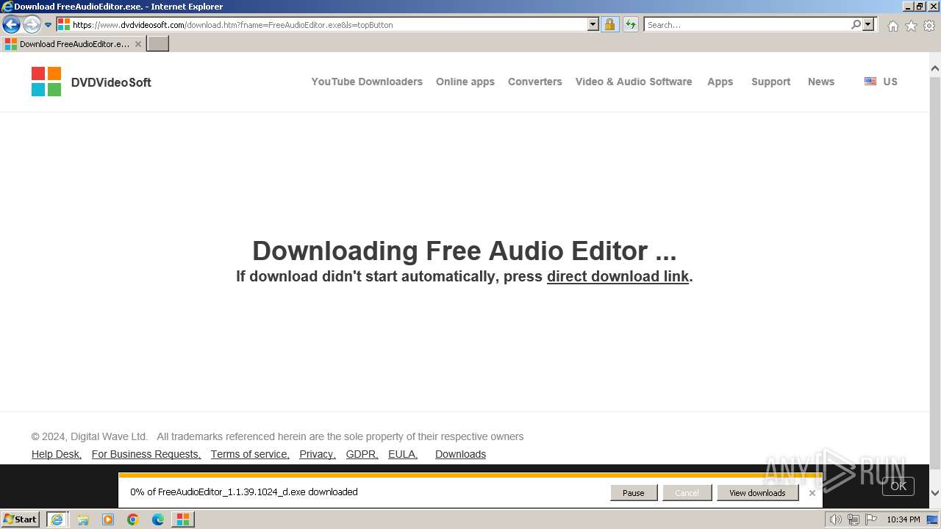Screen dimensions: 941x529
Task: Open Privacy footer link
Action: click(318, 454)
